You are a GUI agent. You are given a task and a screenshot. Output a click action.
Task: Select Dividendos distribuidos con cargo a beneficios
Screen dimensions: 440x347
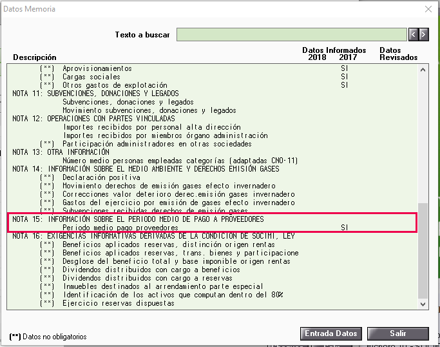(213, 270)
